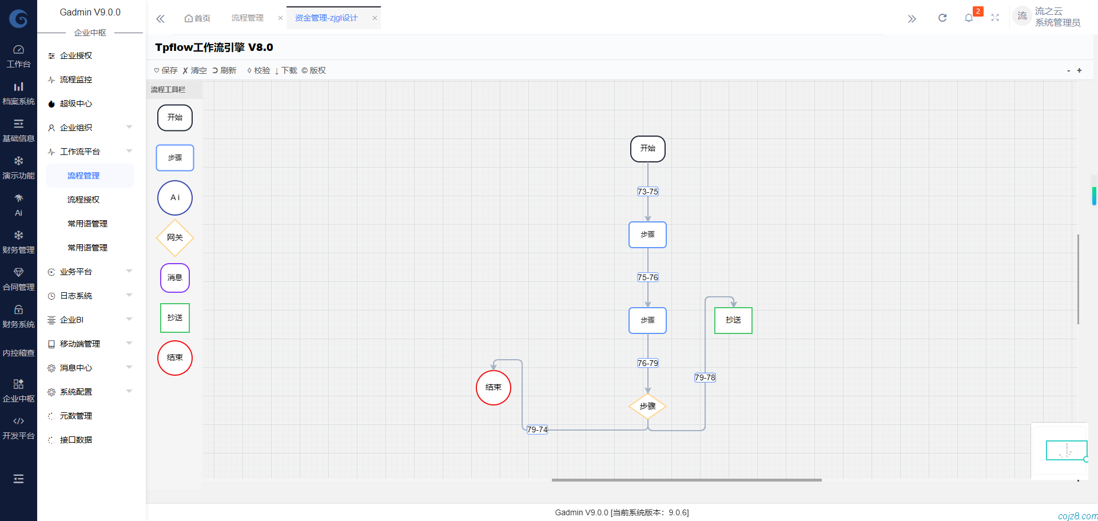This screenshot has height=521, width=1098.
Task: Click the notification bell icon
Action: [968, 18]
